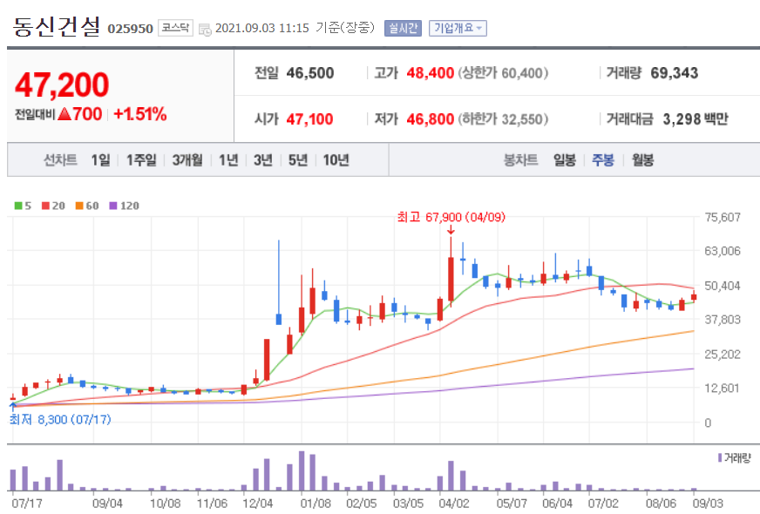The height and width of the screenshot is (514, 760).
Task: Click the 코스닥 market badge
Action: (x=177, y=28)
